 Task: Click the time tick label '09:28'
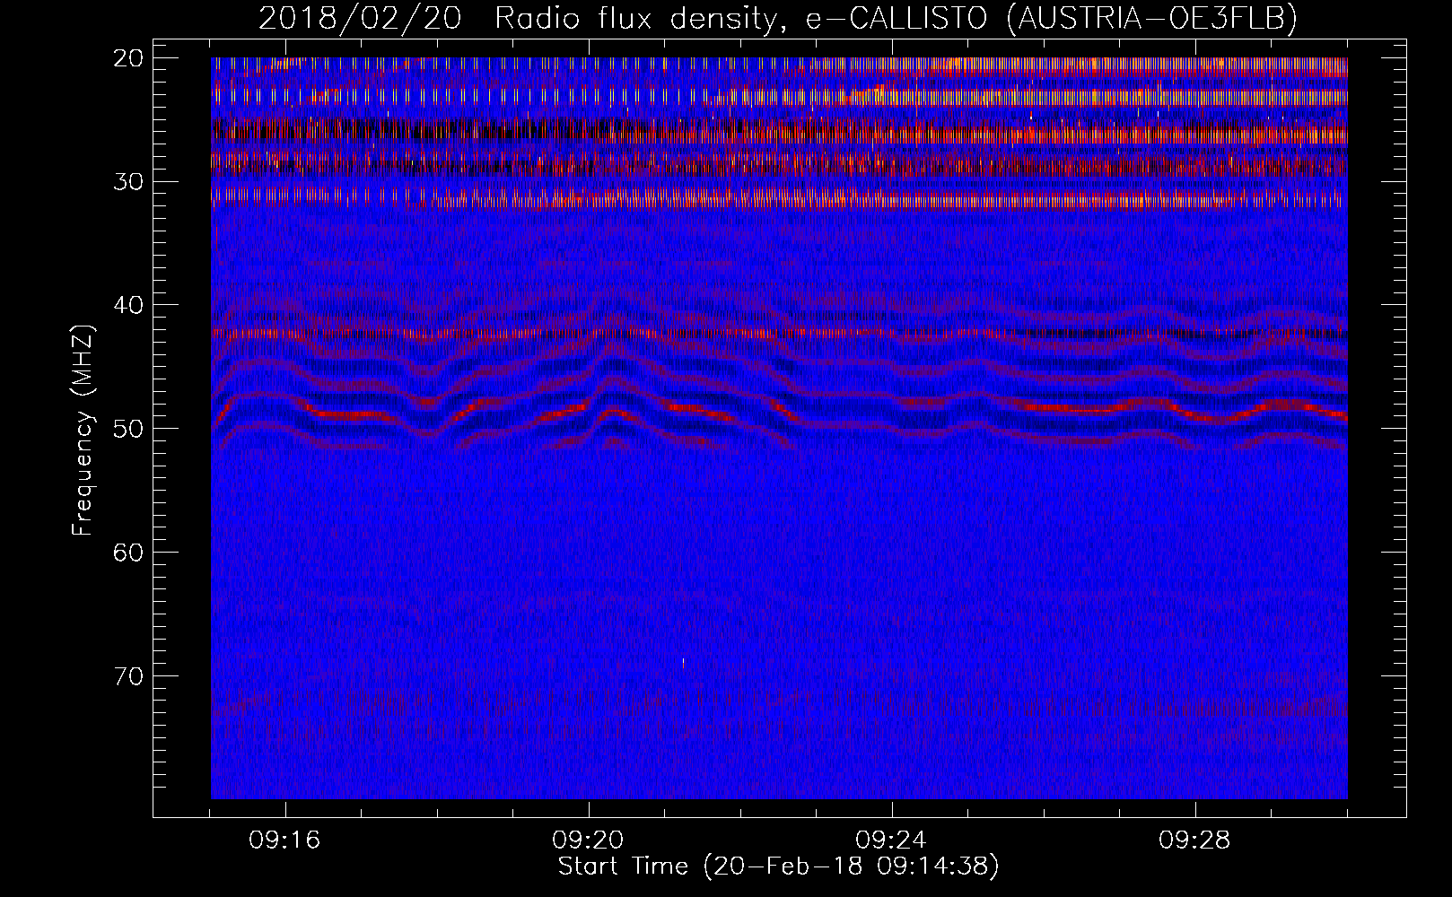(x=1195, y=840)
